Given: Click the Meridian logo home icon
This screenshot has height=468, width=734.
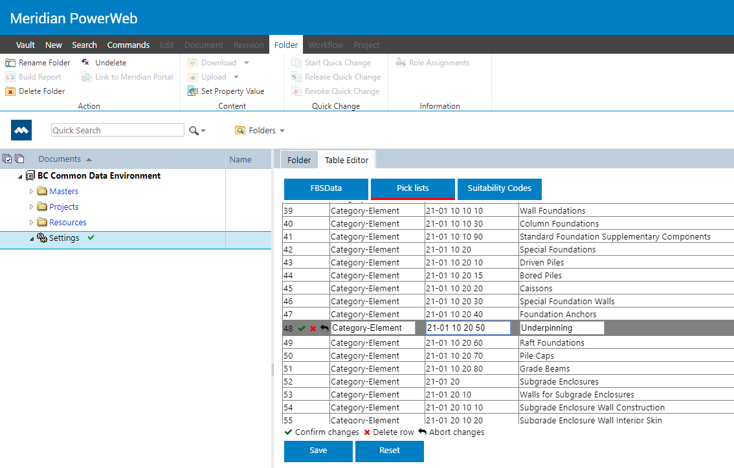Looking at the screenshot, I should [21, 130].
